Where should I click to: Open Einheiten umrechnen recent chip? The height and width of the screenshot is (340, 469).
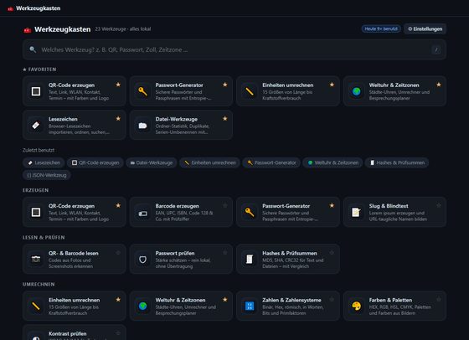[x=209, y=162]
